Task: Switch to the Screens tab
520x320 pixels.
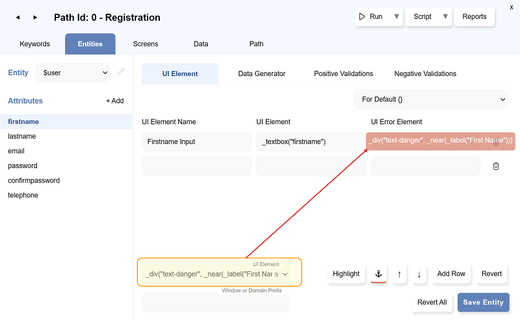Action: (146, 44)
